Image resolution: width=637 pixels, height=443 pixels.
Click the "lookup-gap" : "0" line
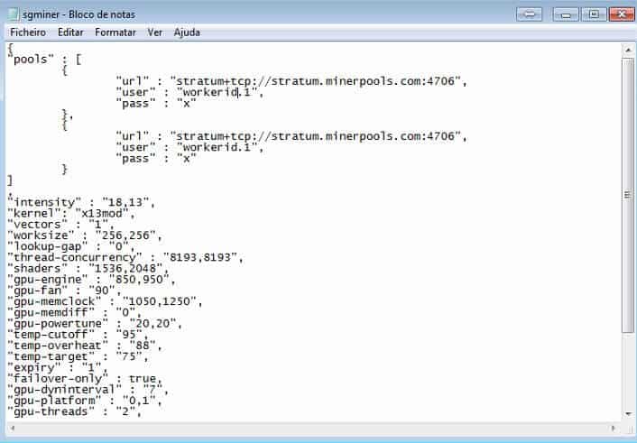[71, 246]
